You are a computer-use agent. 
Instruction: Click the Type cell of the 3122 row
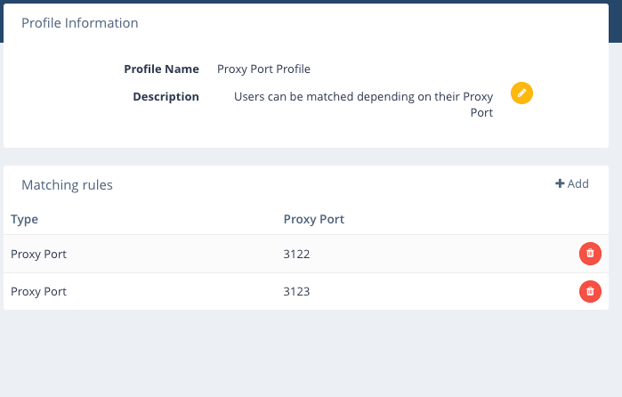pyautogui.click(x=38, y=255)
